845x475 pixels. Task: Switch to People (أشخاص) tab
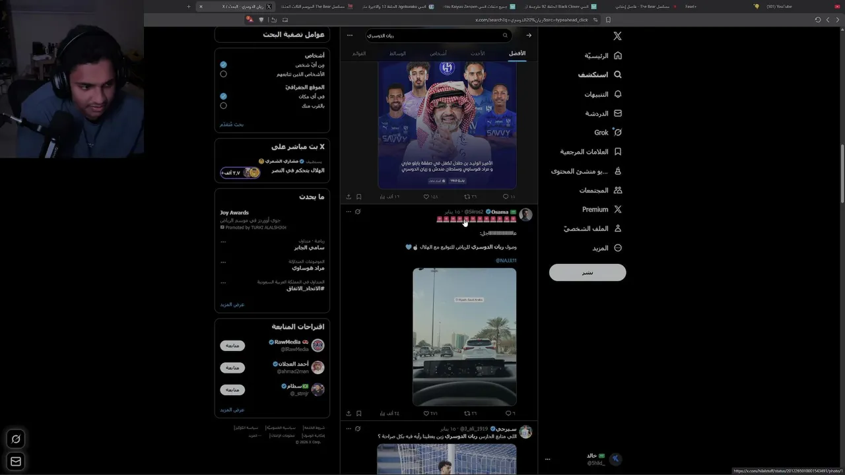438,53
